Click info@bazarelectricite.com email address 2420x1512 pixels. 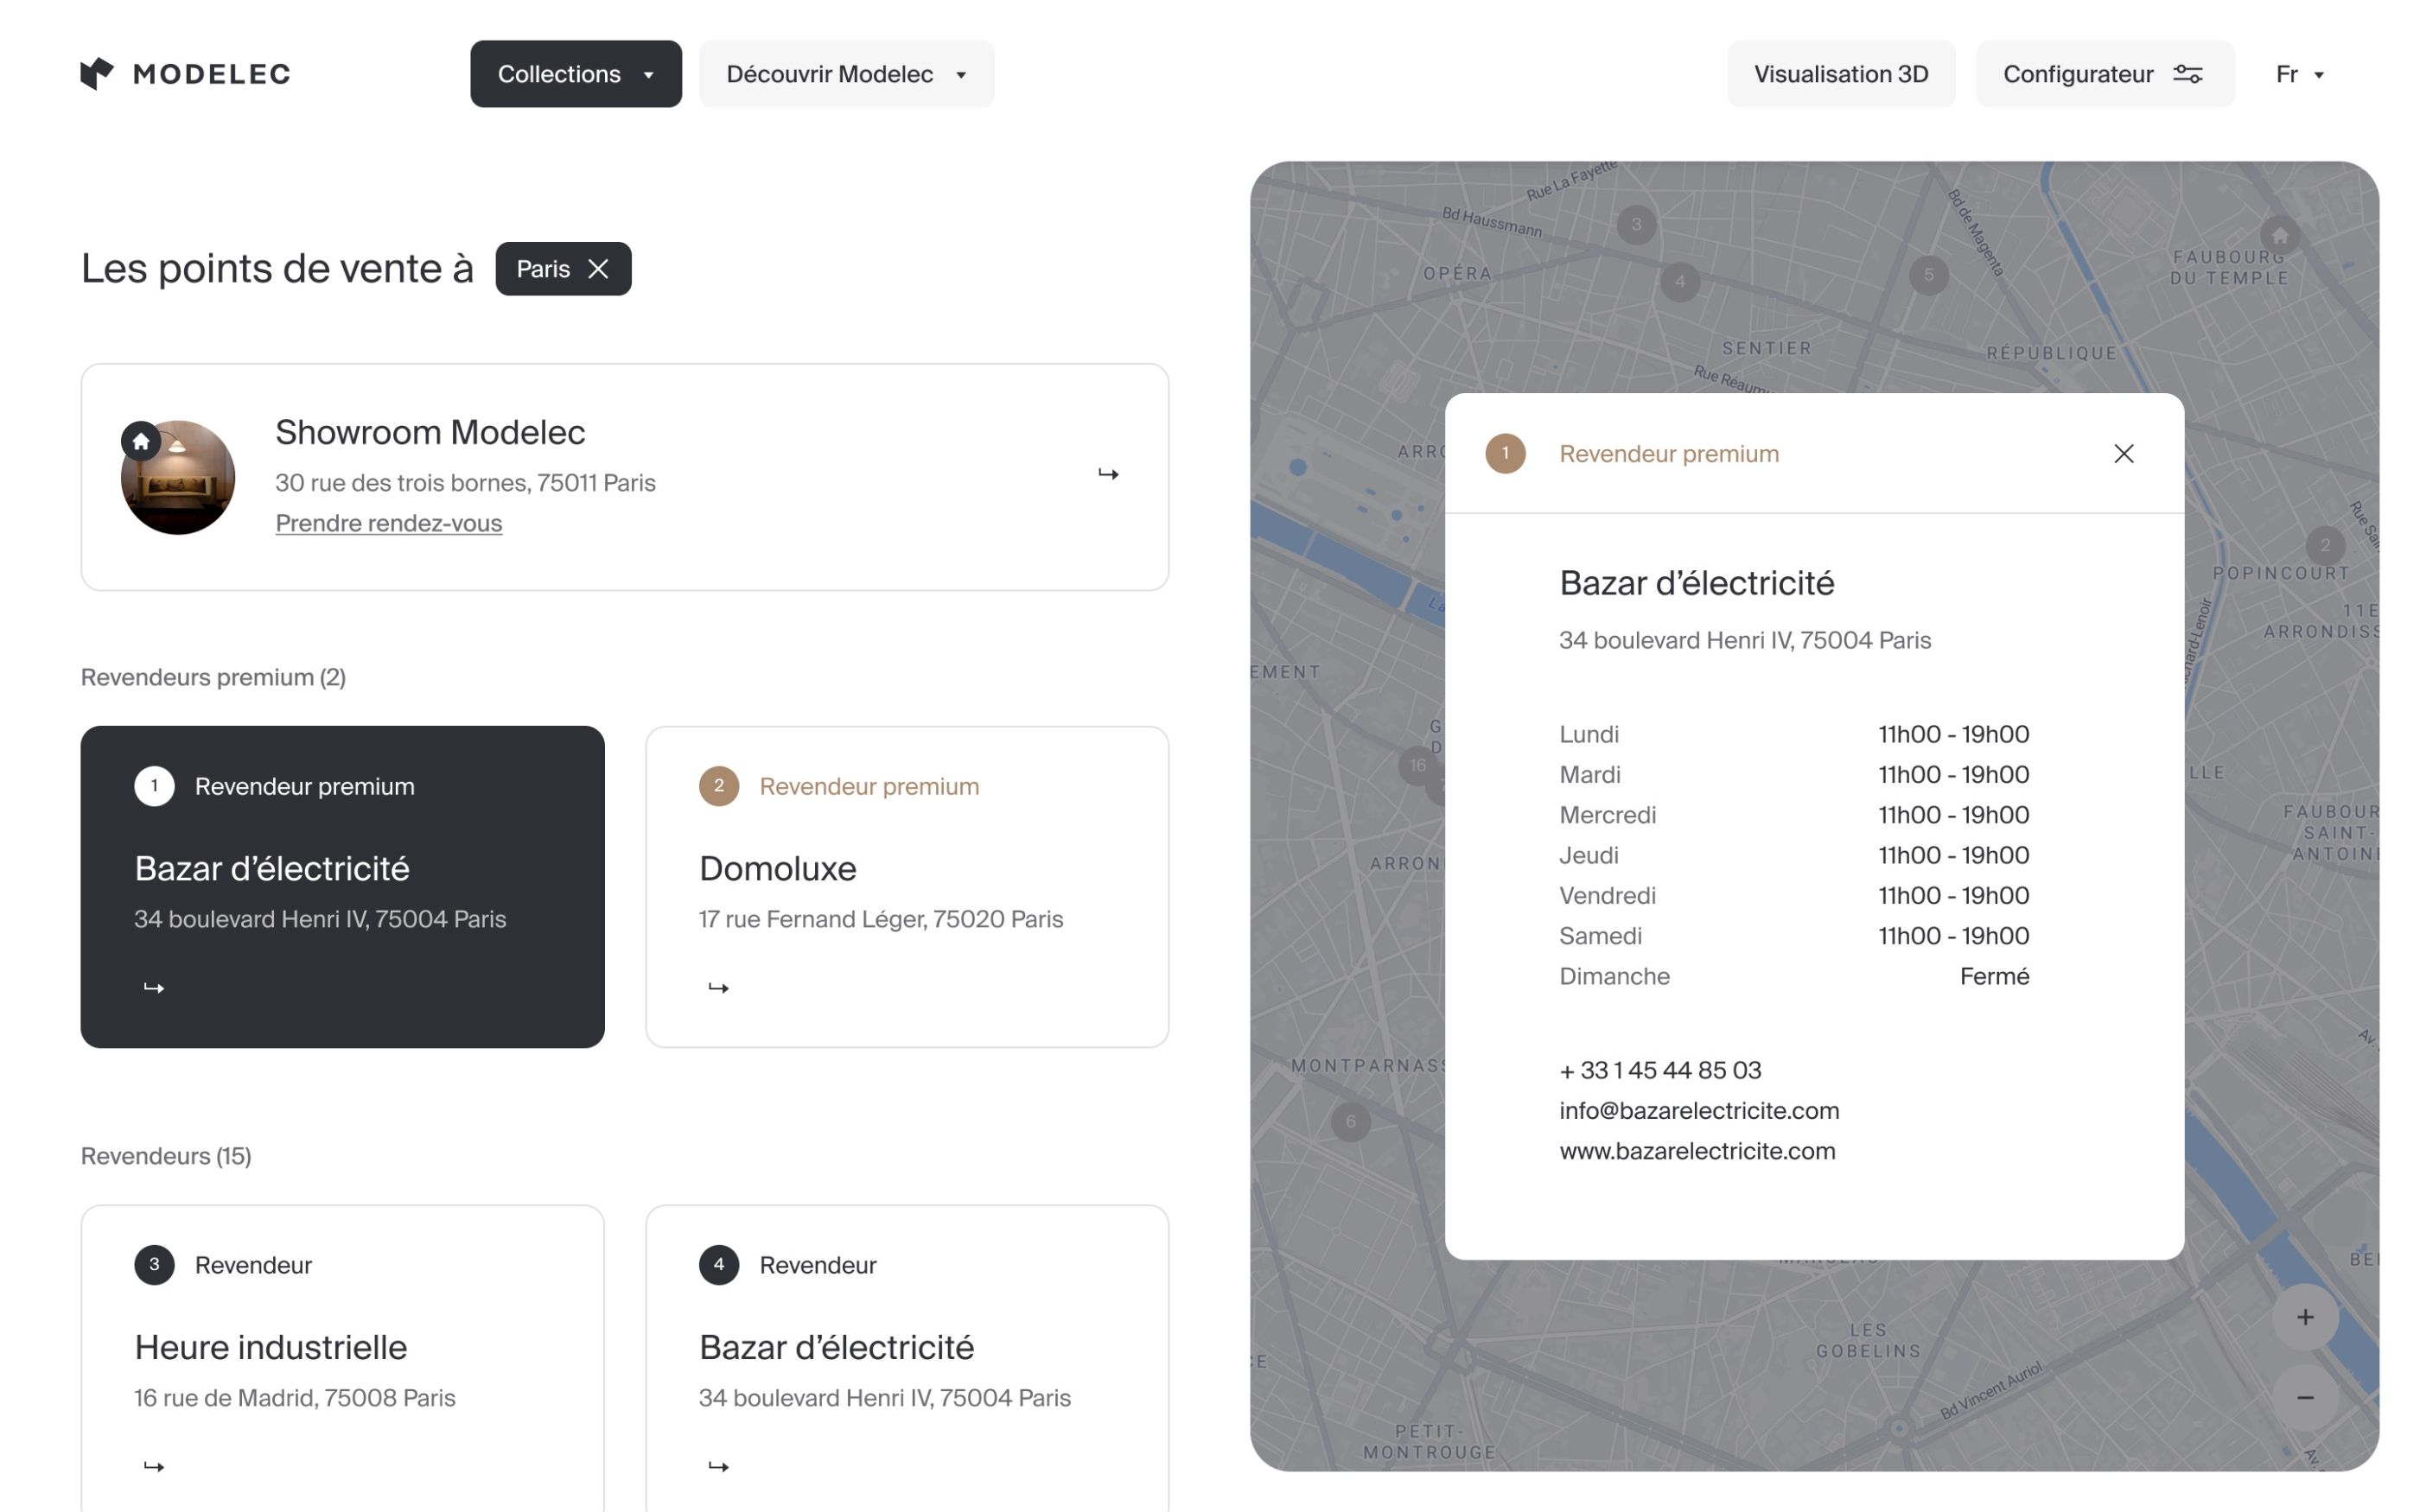(x=1698, y=1111)
